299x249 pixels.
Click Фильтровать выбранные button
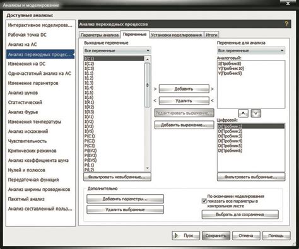pyautogui.click(x=251, y=177)
